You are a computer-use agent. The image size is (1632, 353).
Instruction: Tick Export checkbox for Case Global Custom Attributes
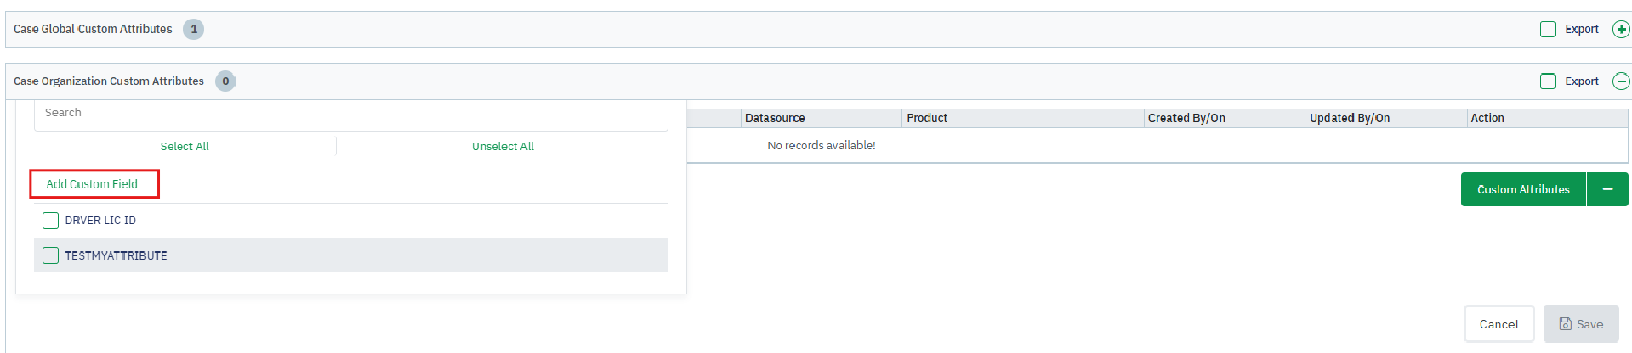point(1548,30)
